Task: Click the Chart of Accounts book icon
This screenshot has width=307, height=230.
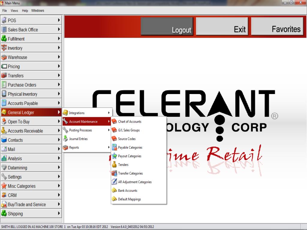Action: click(114, 122)
